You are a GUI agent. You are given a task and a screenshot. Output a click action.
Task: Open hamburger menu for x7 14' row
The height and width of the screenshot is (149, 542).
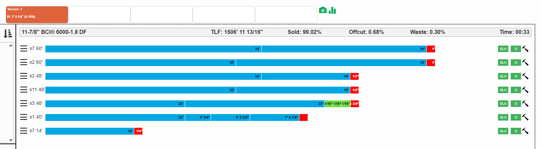[24, 131]
